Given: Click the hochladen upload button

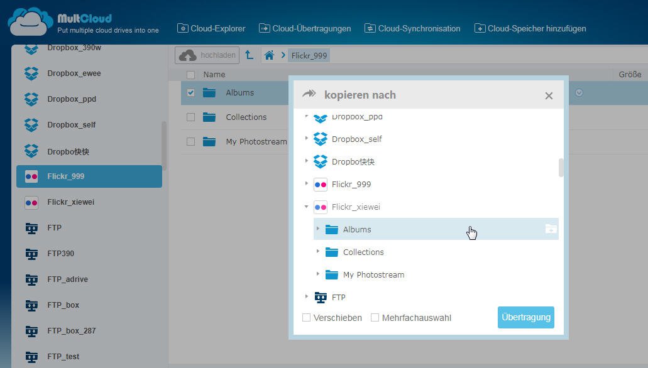Looking at the screenshot, I should [207, 55].
